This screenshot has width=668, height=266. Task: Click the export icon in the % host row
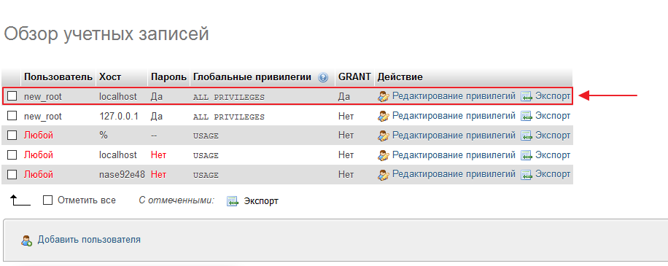tap(527, 136)
